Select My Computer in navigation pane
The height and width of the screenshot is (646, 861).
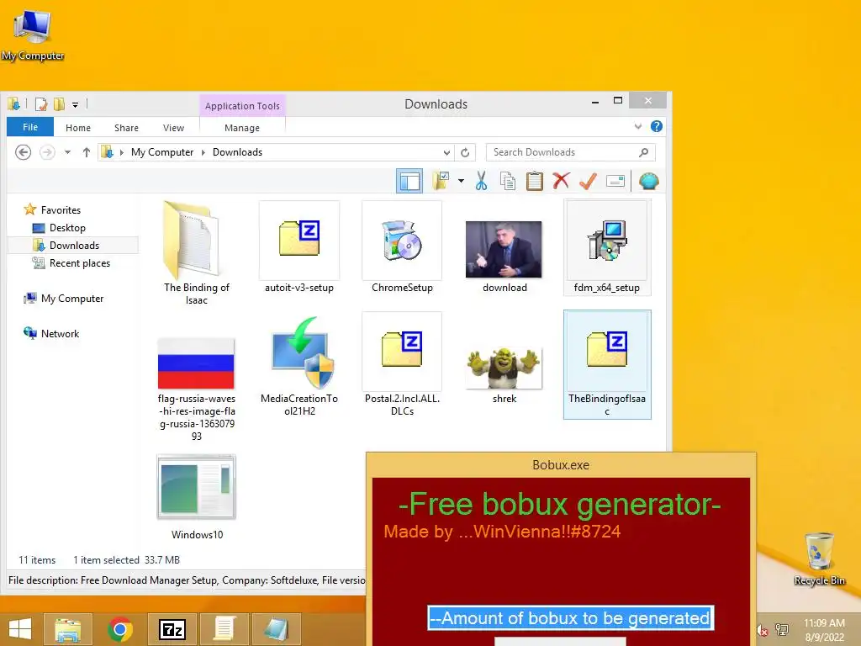tap(72, 299)
